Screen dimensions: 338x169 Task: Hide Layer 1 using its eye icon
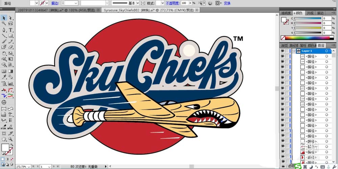pyautogui.click(x=283, y=51)
